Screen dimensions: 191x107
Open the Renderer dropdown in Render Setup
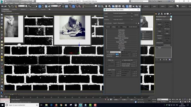click(x=123, y=20)
